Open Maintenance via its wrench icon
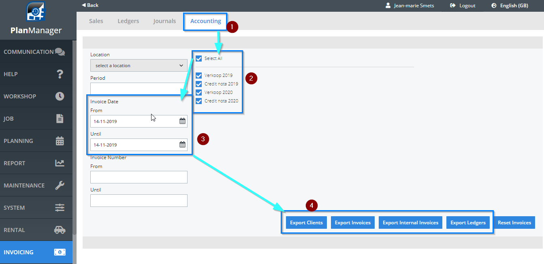Viewport: 544px width, 264px height. [60, 185]
